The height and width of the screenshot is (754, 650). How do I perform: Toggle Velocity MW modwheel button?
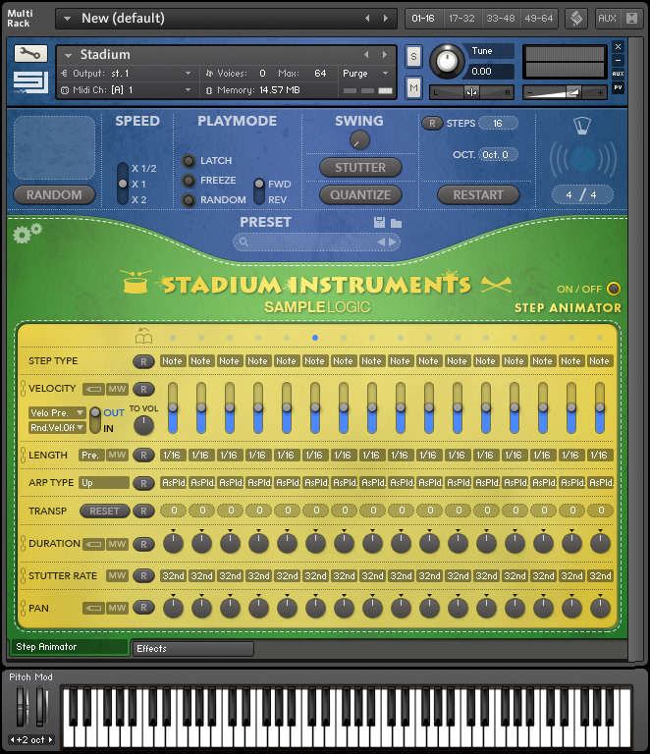click(117, 389)
